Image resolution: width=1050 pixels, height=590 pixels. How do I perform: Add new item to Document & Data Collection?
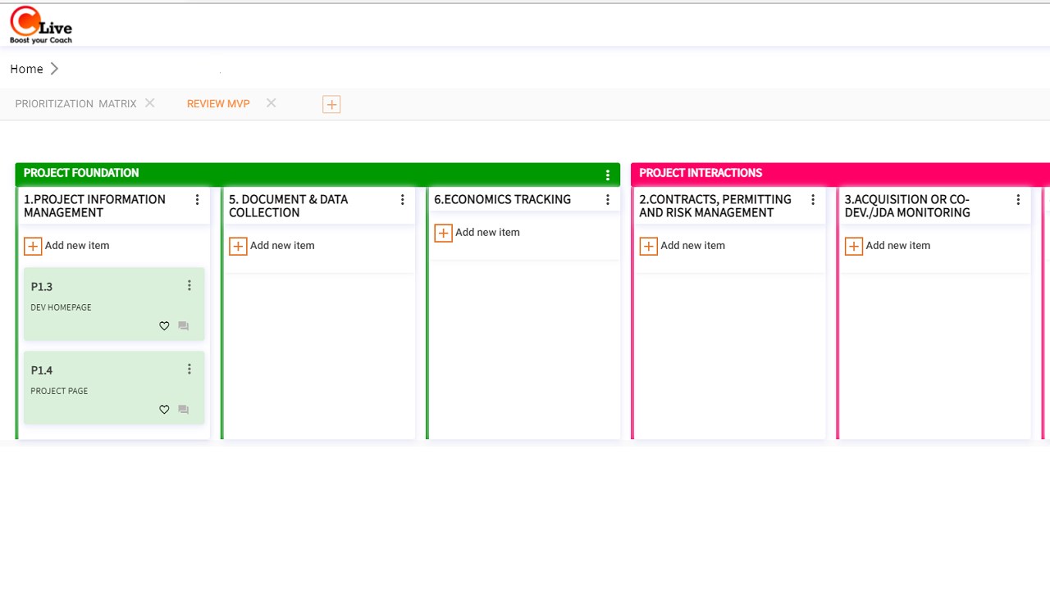point(238,246)
